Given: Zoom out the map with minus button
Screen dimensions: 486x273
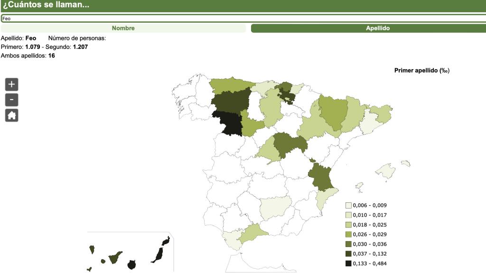Looking at the screenshot, I should 11,100.
